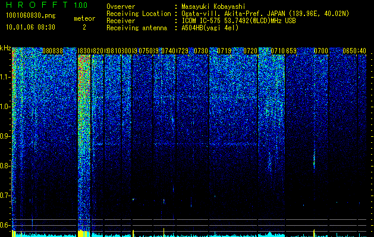The image size is (374, 237).
Task: Click the 'Receiver' field label
Action: coord(121,21)
